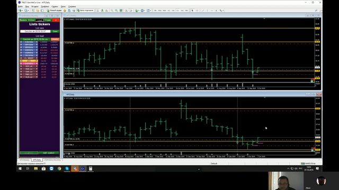
Task: Zoom out the chart via toolbar
Action: click(117, 11)
